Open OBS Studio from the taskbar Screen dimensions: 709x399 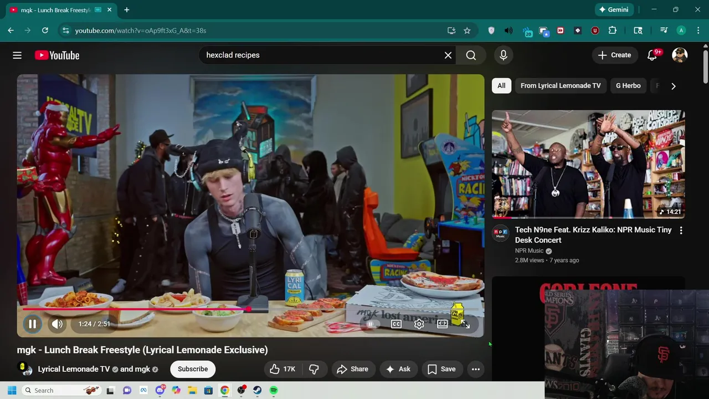coord(241,391)
